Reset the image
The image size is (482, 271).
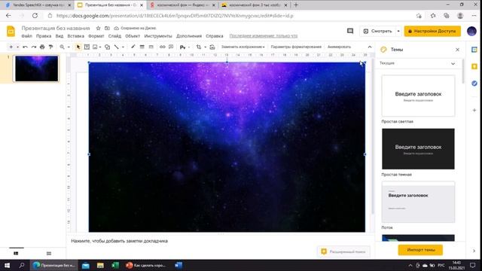[x=212, y=47]
